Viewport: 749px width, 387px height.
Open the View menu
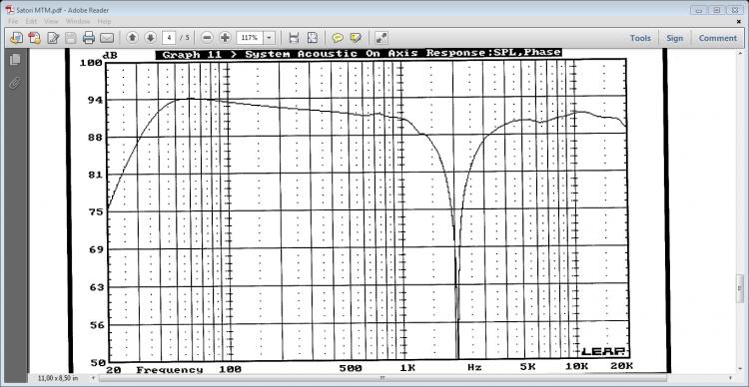coord(51,22)
